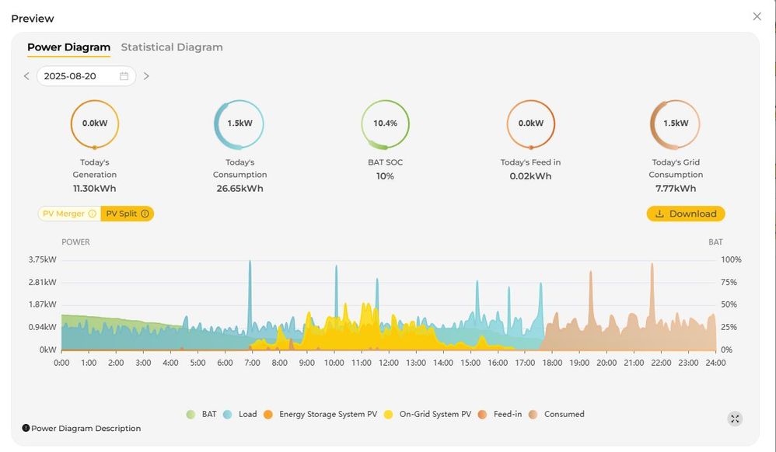Go to previous day with left arrow
776x452 pixels.
click(26, 76)
